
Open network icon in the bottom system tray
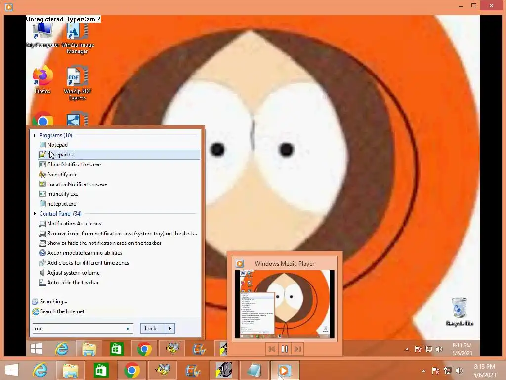(448, 371)
